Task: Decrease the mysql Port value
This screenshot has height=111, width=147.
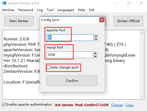Action: tap(95, 57)
